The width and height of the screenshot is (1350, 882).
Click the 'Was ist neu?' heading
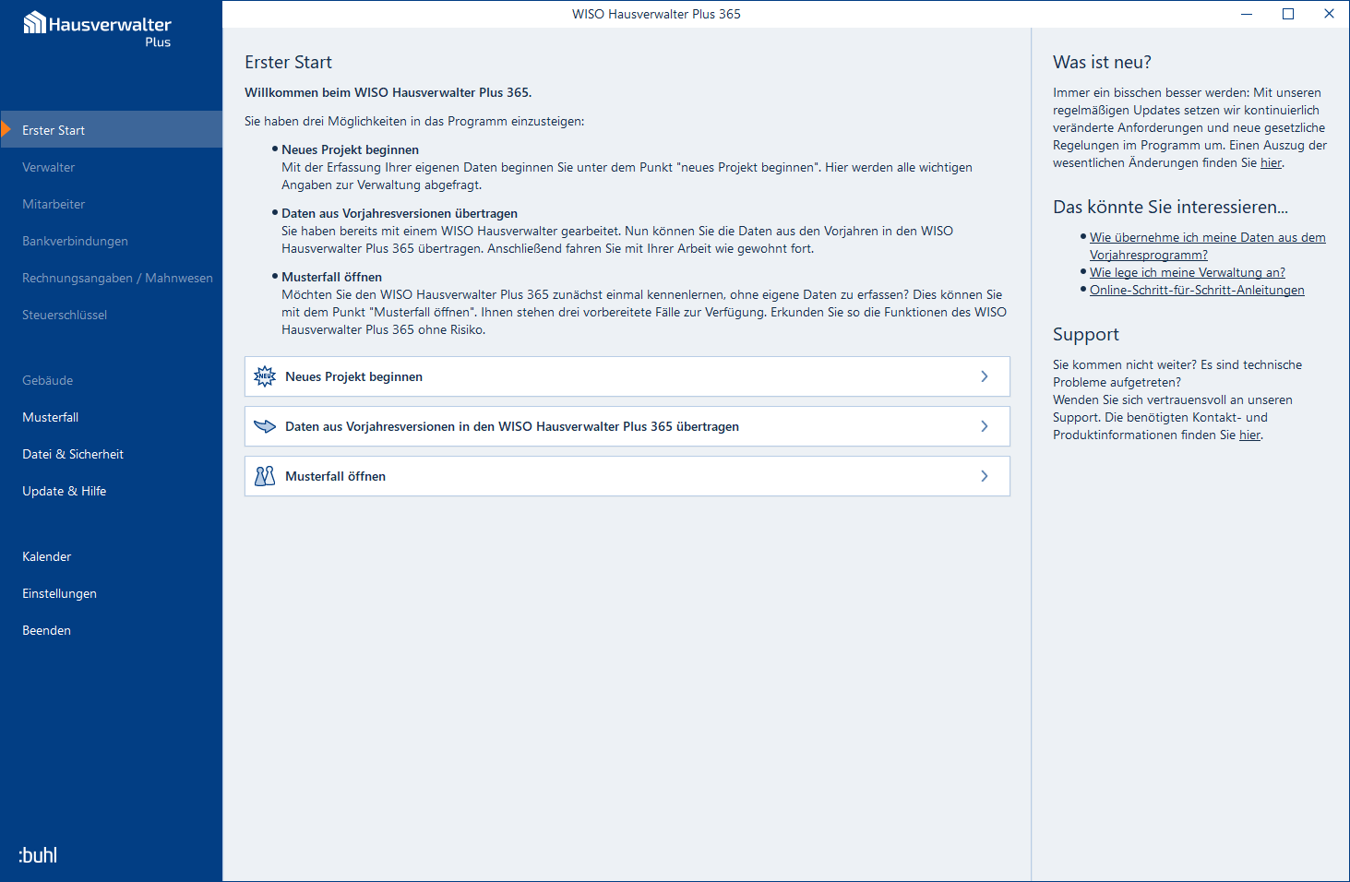pyautogui.click(x=1102, y=62)
